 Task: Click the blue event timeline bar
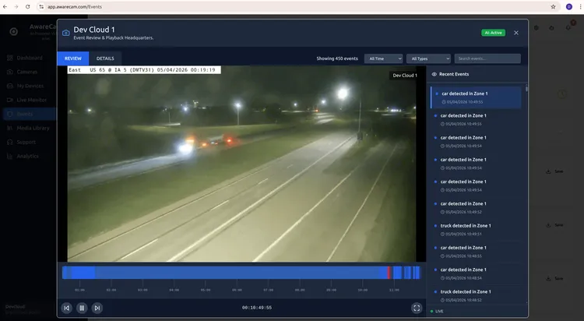pyautogui.click(x=241, y=273)
